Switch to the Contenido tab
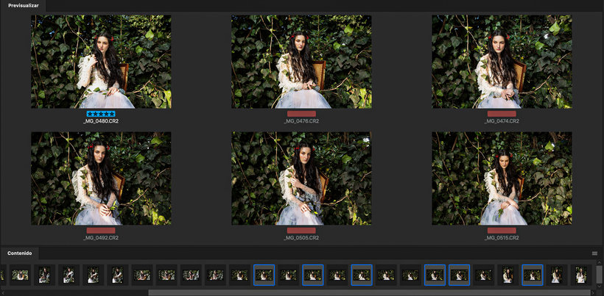The height and width of the screenshot is (296, 604). coord(20,253)
